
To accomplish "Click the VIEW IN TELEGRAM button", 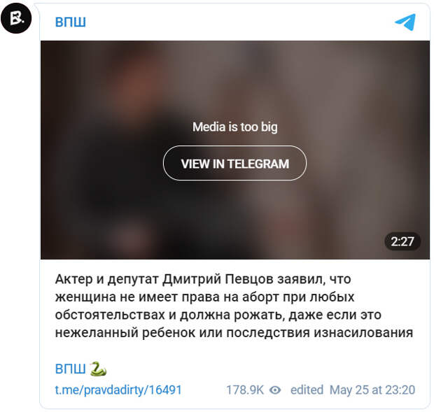I will (234, 163).
